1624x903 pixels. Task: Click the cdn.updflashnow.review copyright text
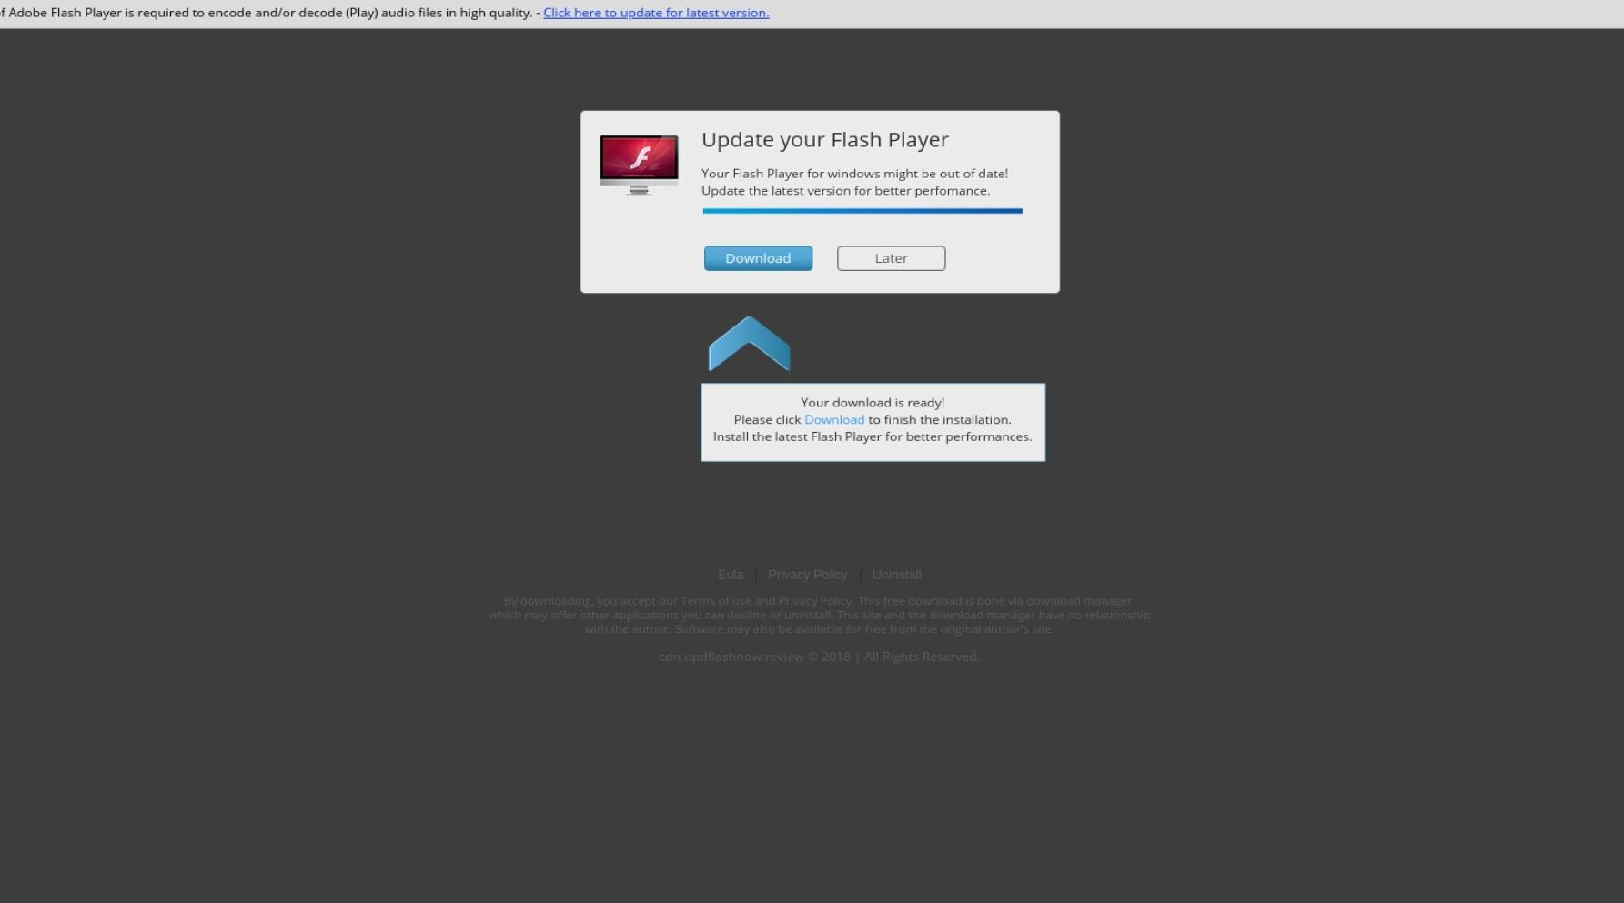pos(819,657)
